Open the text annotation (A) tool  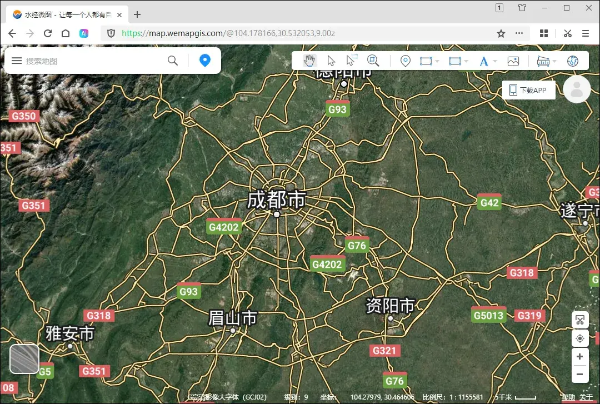coord(484,61)
